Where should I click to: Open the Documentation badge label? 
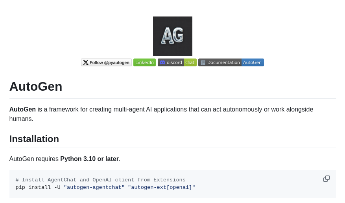pos(223,62)
